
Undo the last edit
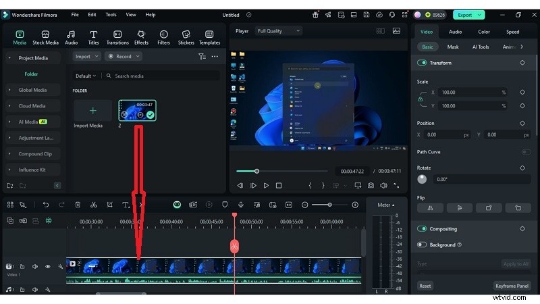(46, 205)
